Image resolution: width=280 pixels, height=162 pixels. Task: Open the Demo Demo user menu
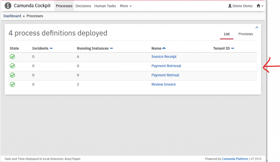tap(240, 6)
